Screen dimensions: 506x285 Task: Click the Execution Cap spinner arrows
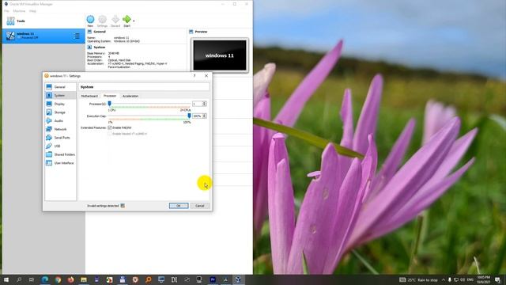pos(204,116)
